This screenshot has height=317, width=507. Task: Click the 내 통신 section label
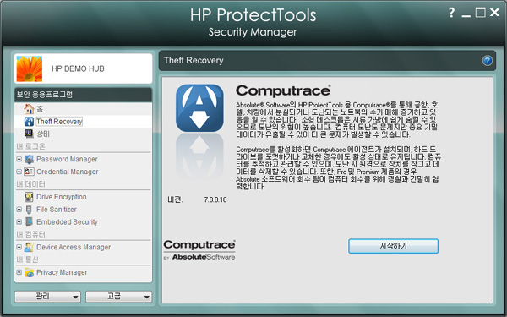pos(28,260)
